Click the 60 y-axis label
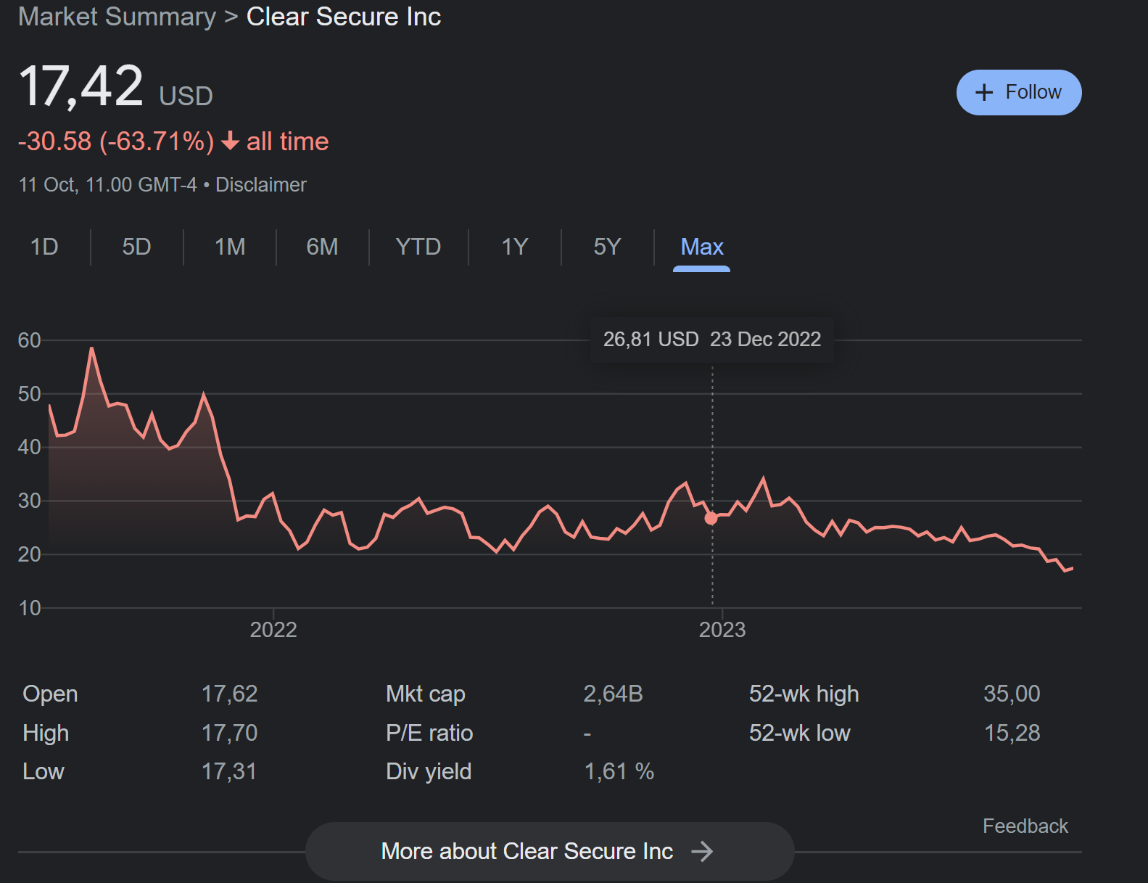Viewport: 1148px width, 883px height. (x=29, y=340)
